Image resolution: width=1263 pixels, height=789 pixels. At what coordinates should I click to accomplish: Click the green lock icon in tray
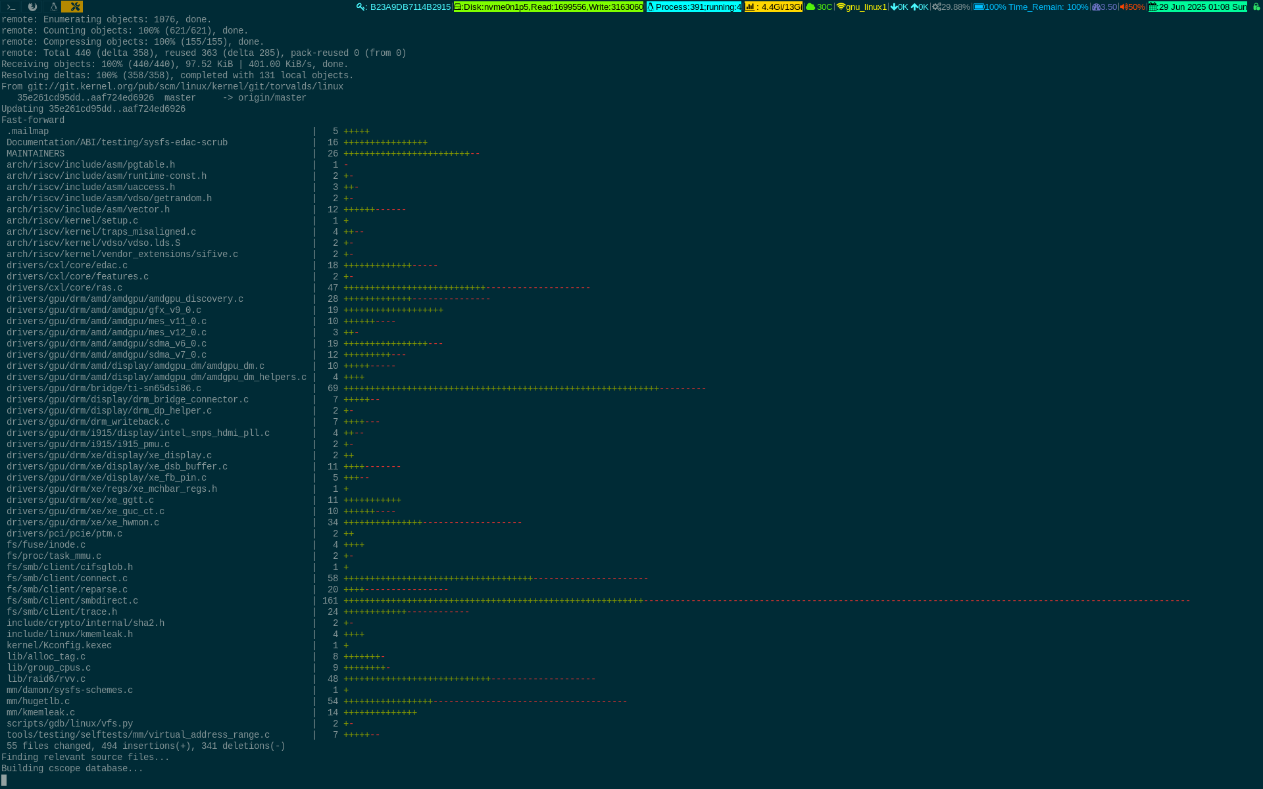tap(1256, 7)
